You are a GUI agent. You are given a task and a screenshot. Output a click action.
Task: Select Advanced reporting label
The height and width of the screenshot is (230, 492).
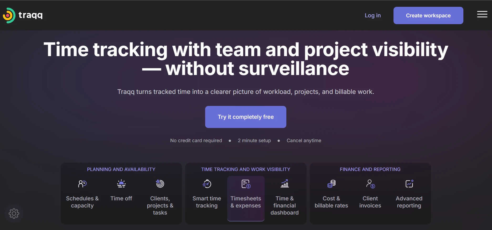pos(409,202)
